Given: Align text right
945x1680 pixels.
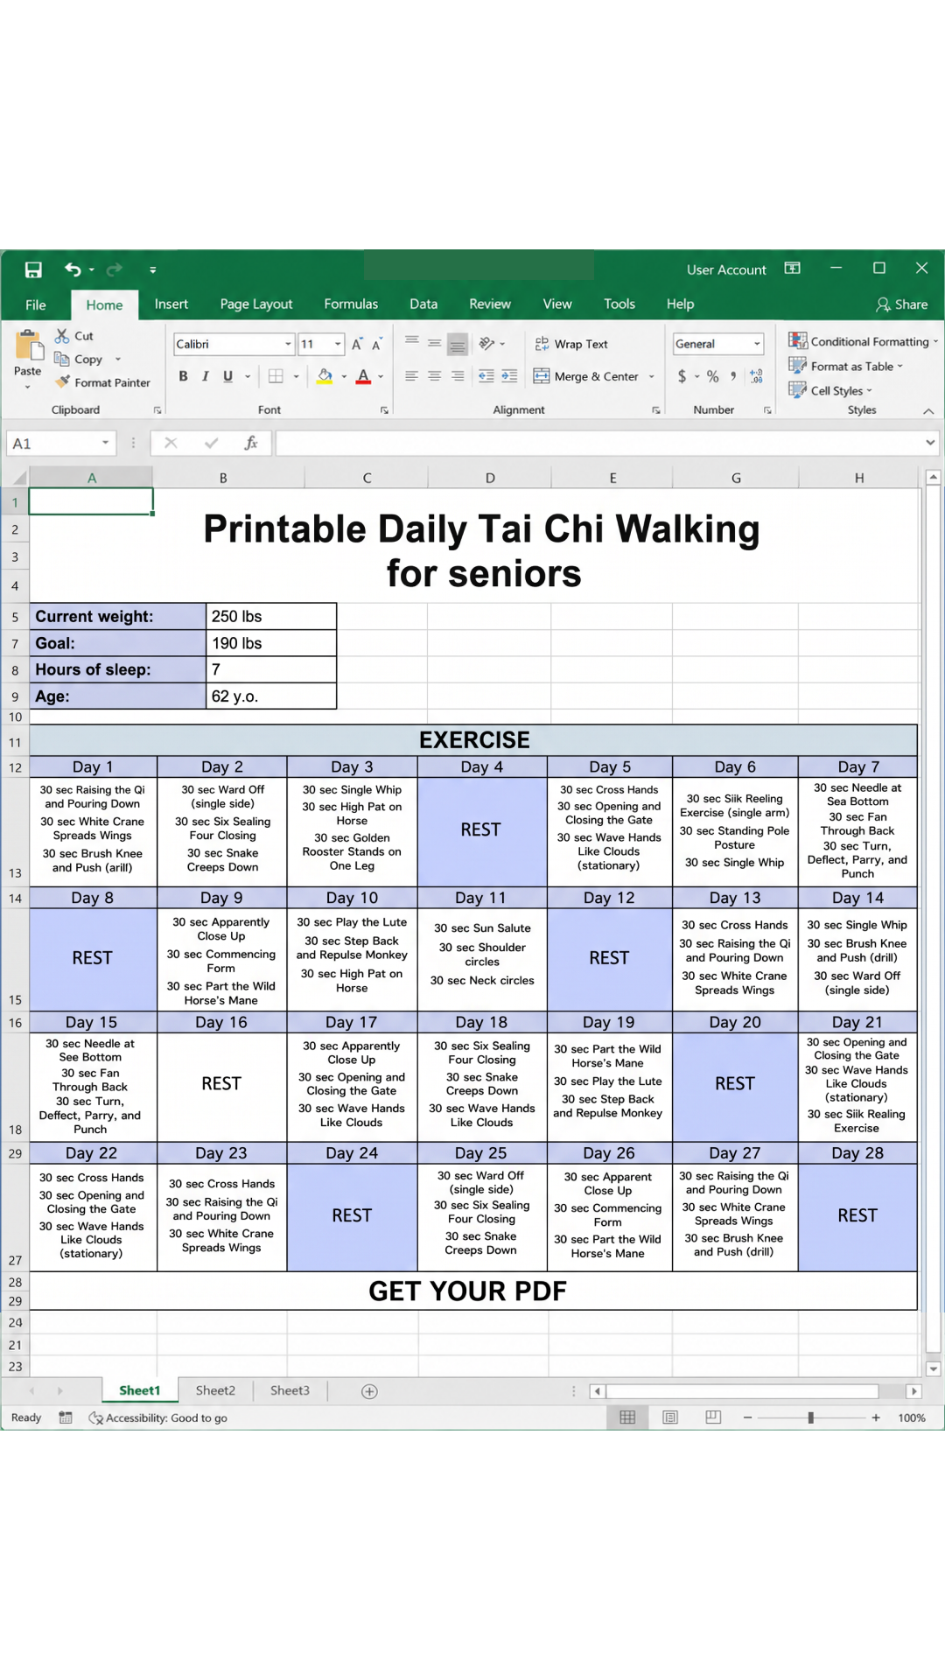Looking at the screenshot, I should coord(457,376).
